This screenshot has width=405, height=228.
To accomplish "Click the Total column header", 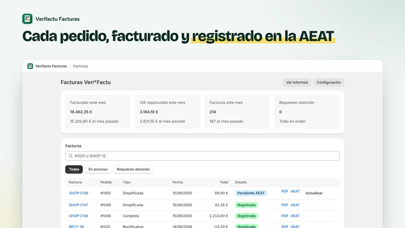I will click(224, 182).
